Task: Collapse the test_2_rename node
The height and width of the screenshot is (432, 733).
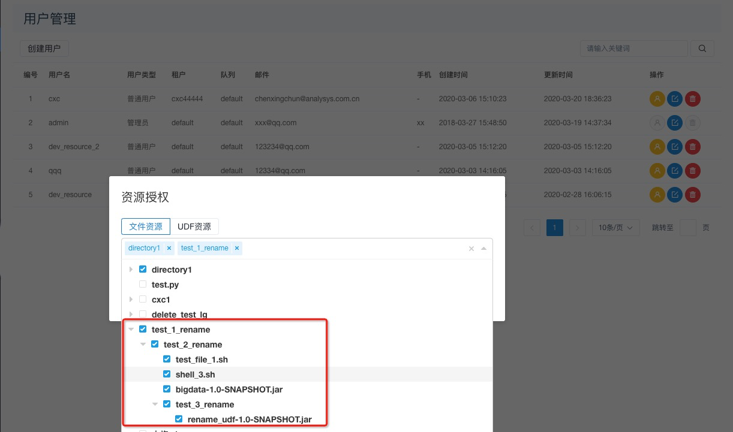Action: 143,345
